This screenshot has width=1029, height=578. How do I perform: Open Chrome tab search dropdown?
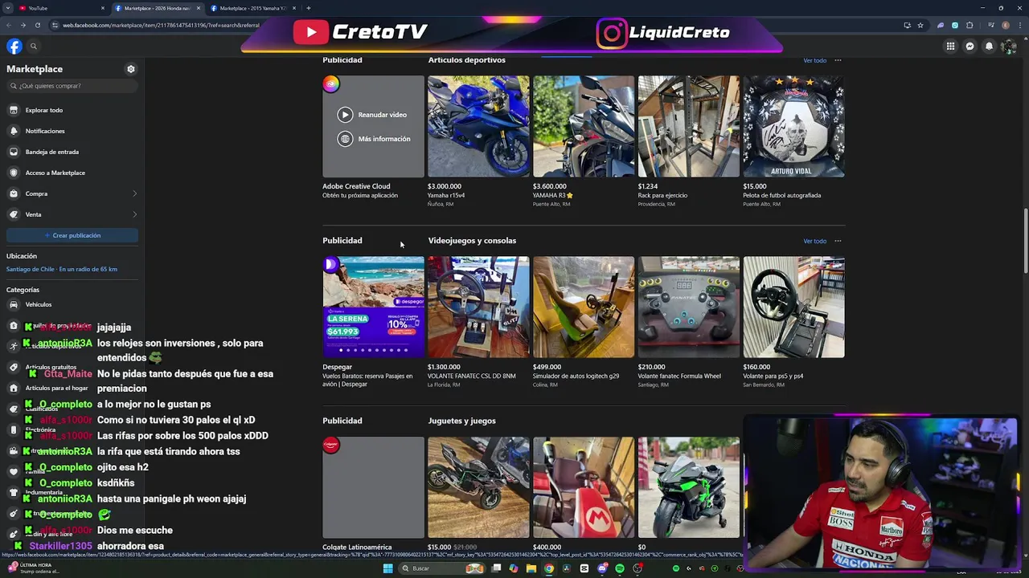pyautogui.click(x=8, y=8)
